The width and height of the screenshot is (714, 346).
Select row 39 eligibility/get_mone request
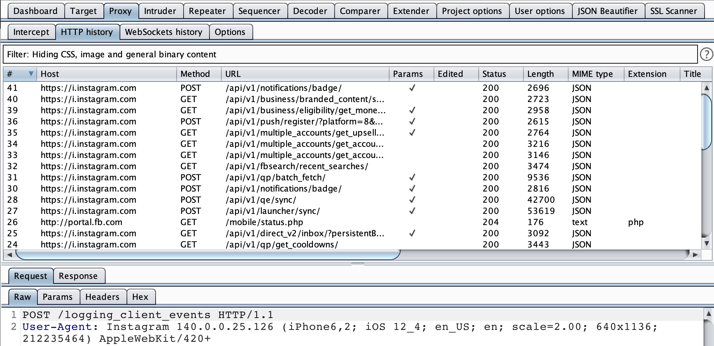click(352, 110)
